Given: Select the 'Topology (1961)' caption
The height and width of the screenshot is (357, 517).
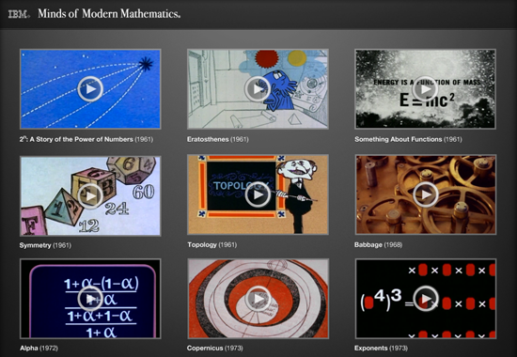Looking at the screenshot, I should tap(212, 244).
